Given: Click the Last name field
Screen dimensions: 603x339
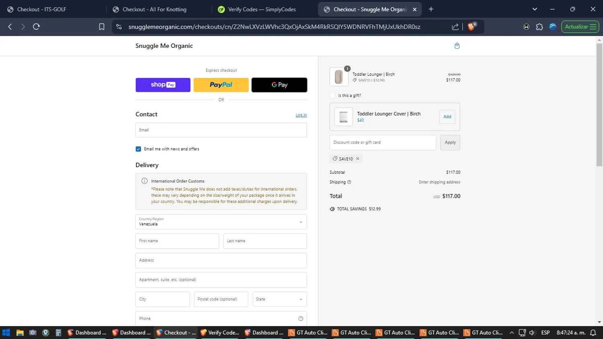Looking at the screenshot, I should coord(265,241).
